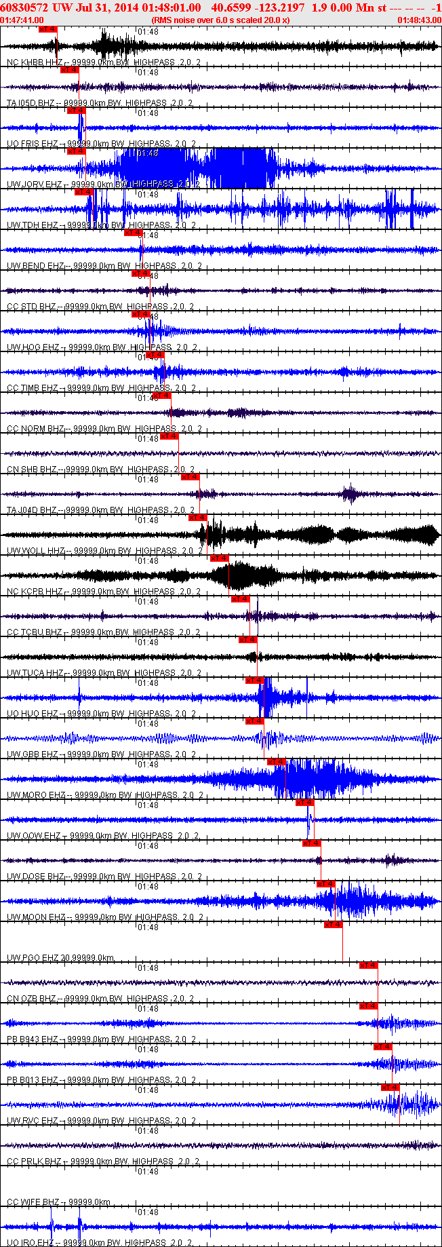442x1247 pixels.
Task: Click the pick flag on UW WOLL trace
Action: click(x=197, y=518)
